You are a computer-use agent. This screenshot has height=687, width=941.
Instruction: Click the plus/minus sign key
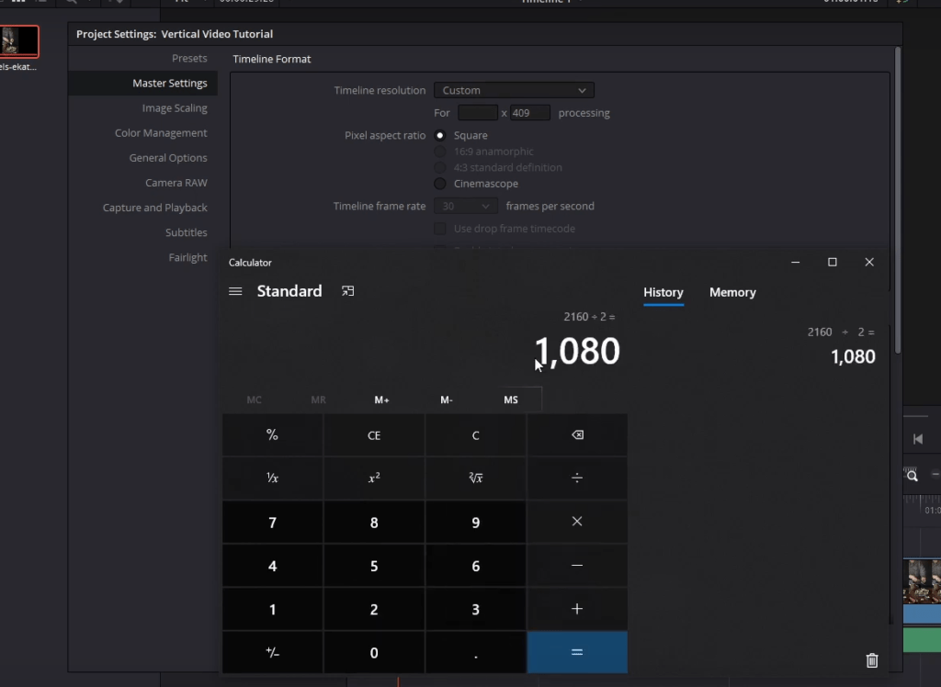tap(272, 652)
